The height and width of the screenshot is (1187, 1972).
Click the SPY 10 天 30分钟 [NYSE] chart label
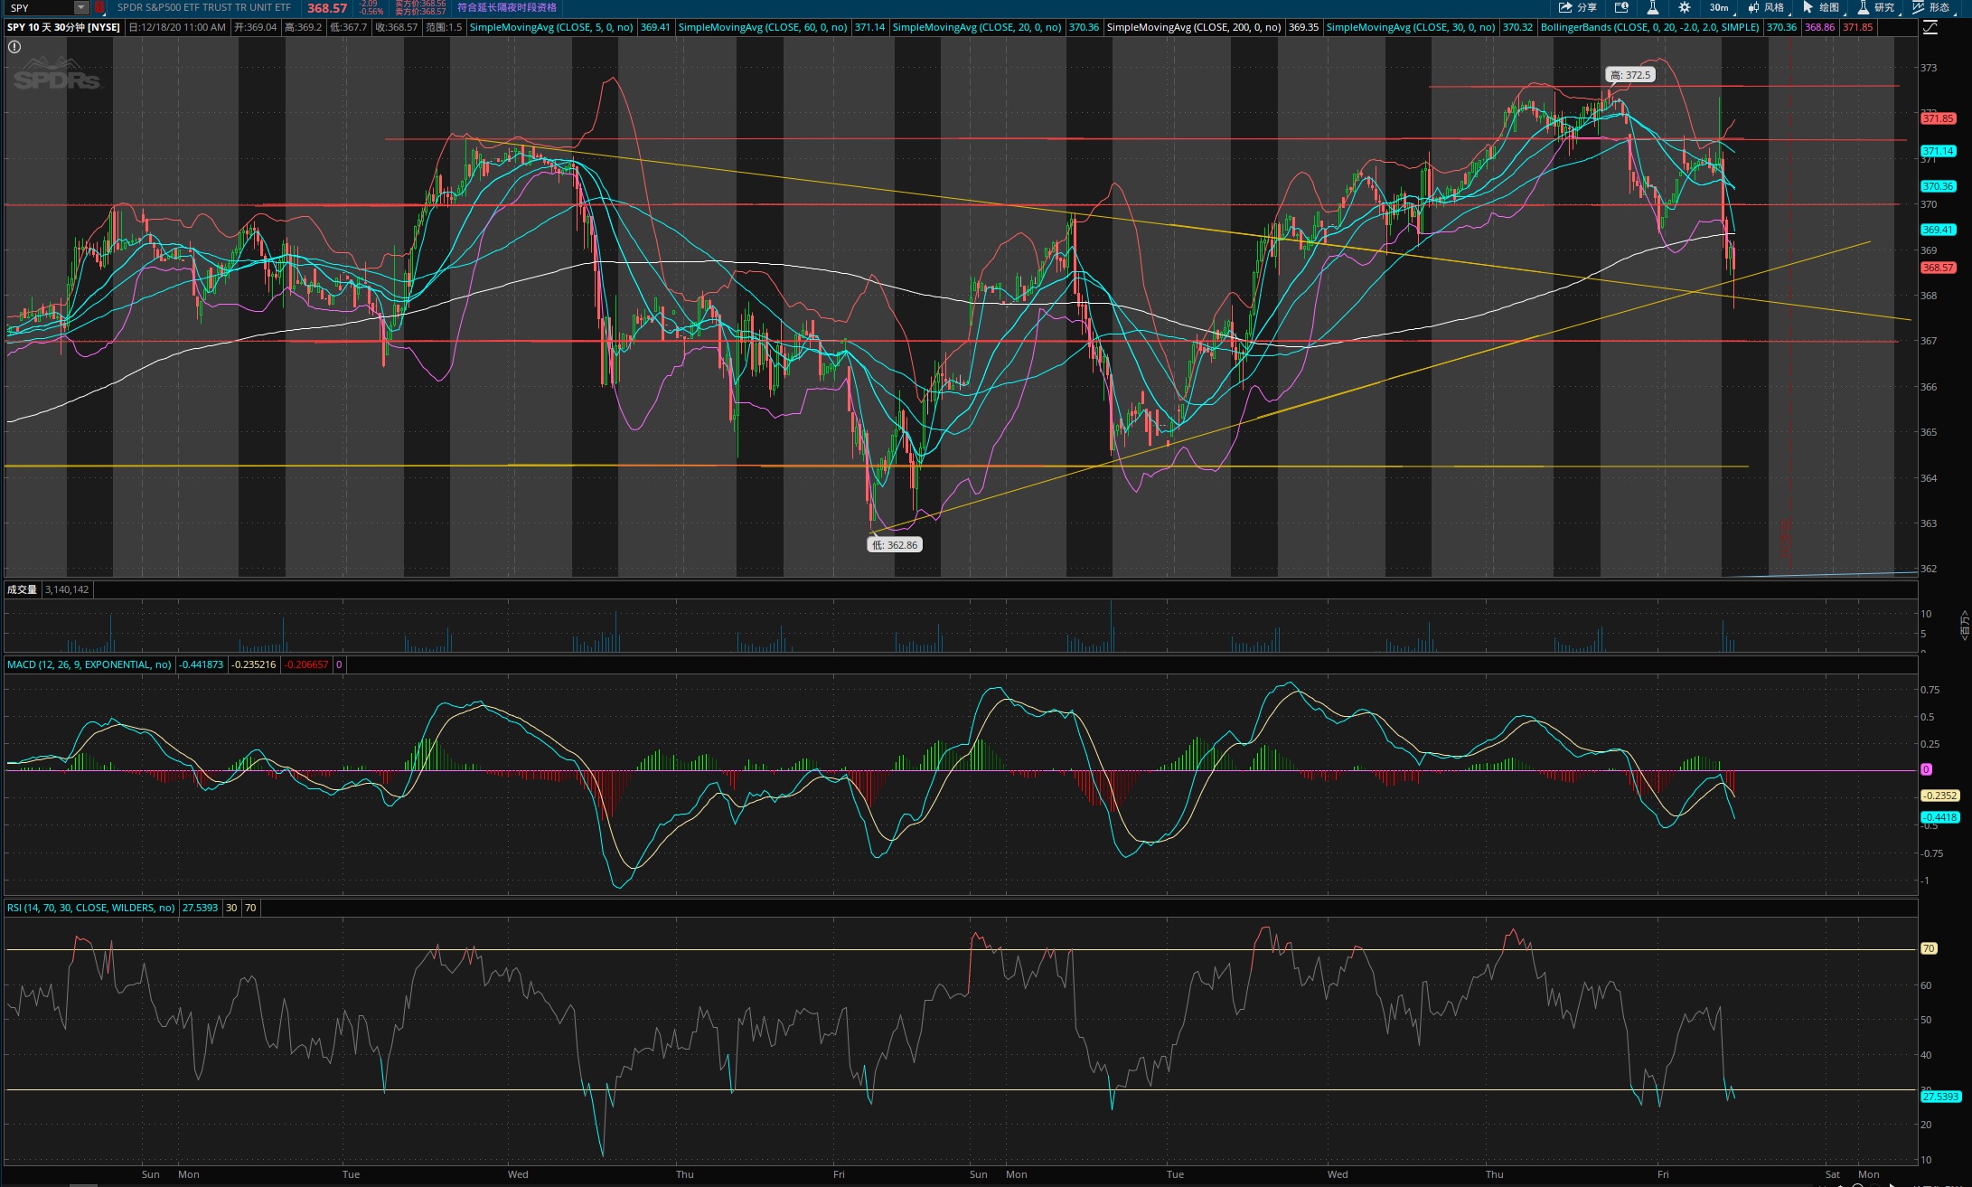pyautogui.click(x=63, y=27)
